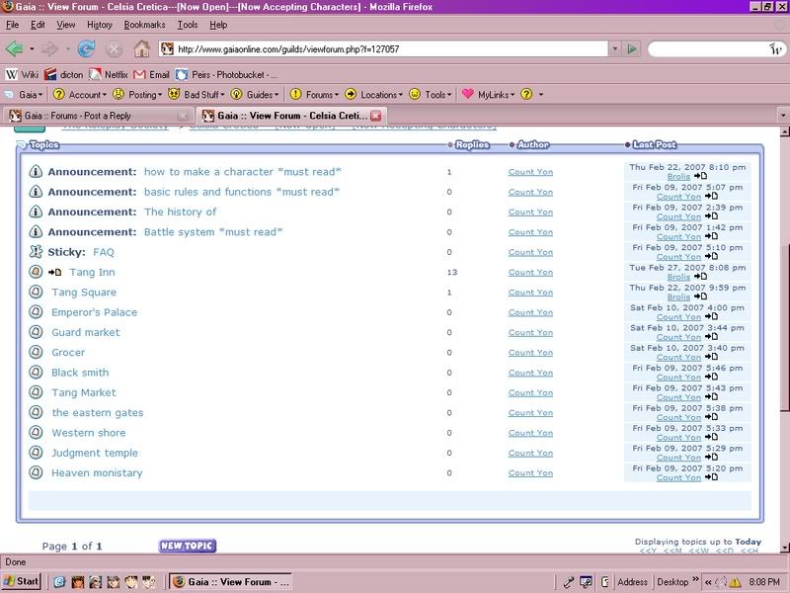Open the Edit menu
This screenshot has height=593, width=790.
pos(38,25)
